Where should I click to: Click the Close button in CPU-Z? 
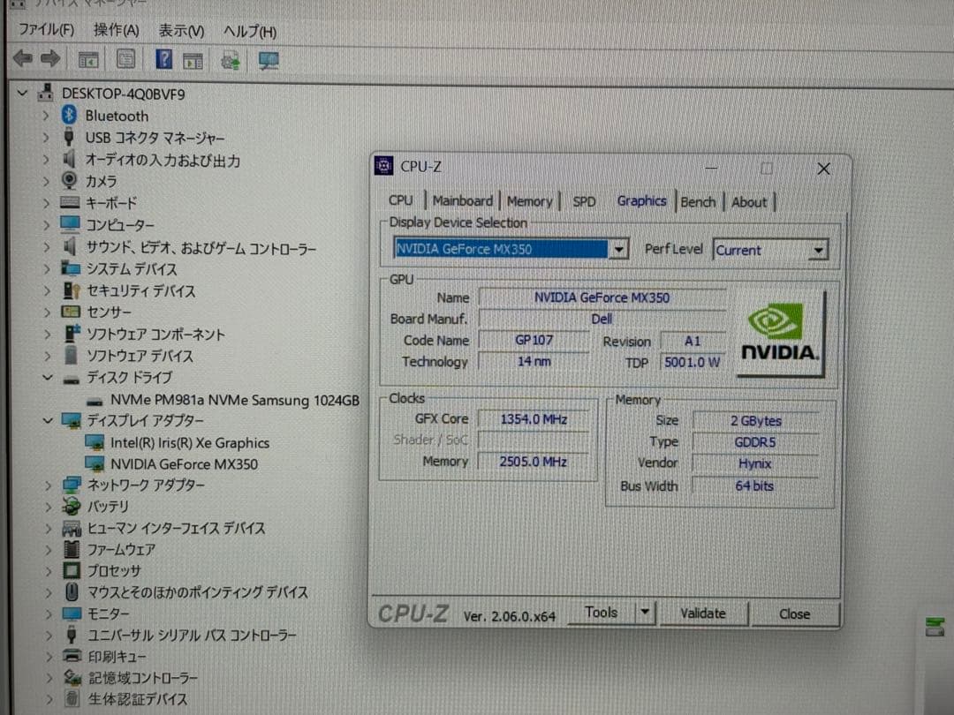point(793,613)
